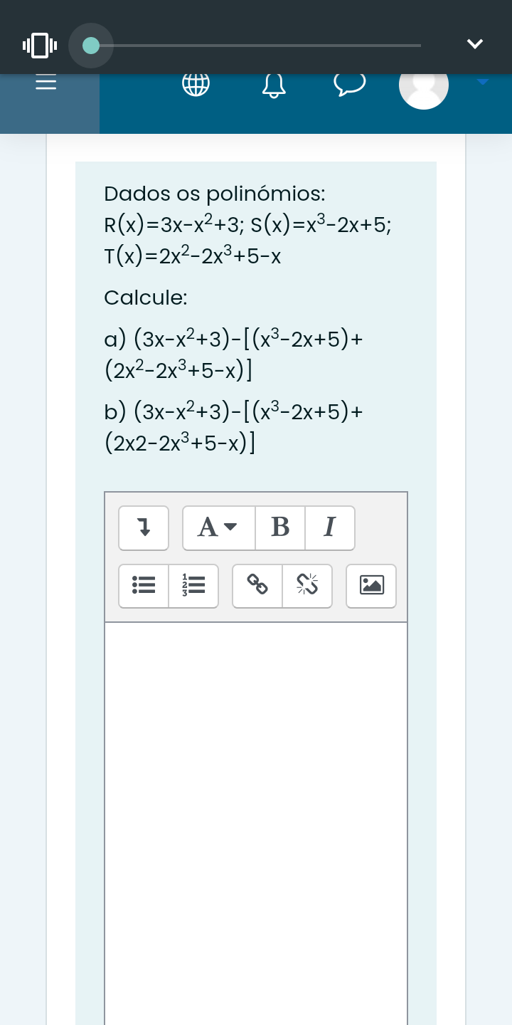Image resolution: width=512 pixels, height=1025 pixels.
Task: Open the paragraph styles dropdown
Action: 218,528
